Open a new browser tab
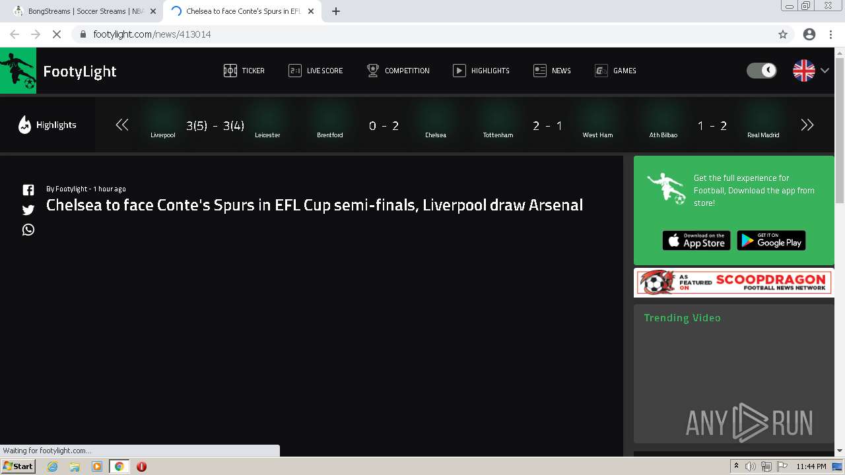 click(x=336, y=11)
